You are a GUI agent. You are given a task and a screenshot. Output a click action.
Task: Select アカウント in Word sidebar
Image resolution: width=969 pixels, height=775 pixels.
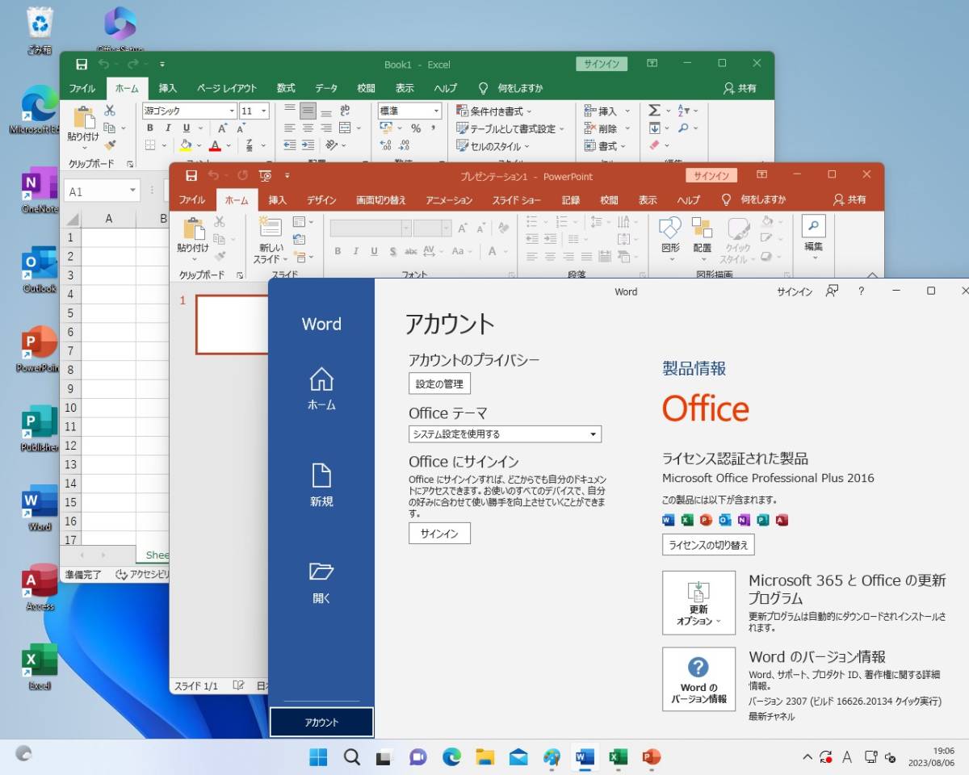coord(321,723)
